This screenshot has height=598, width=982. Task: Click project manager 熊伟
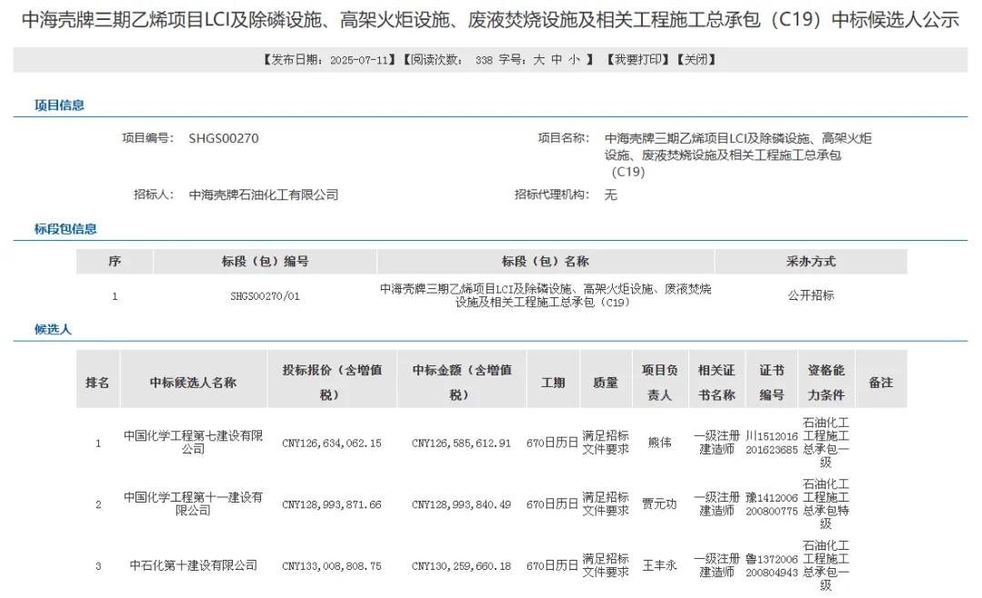click(659, 443)
